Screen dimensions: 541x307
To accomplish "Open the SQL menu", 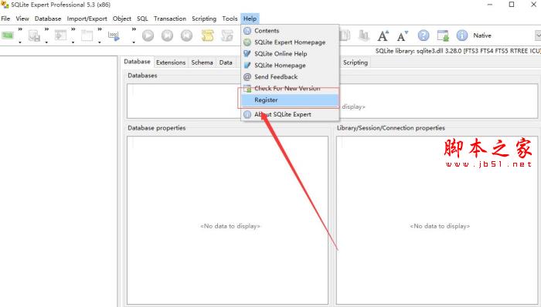I will coord(142,19).
